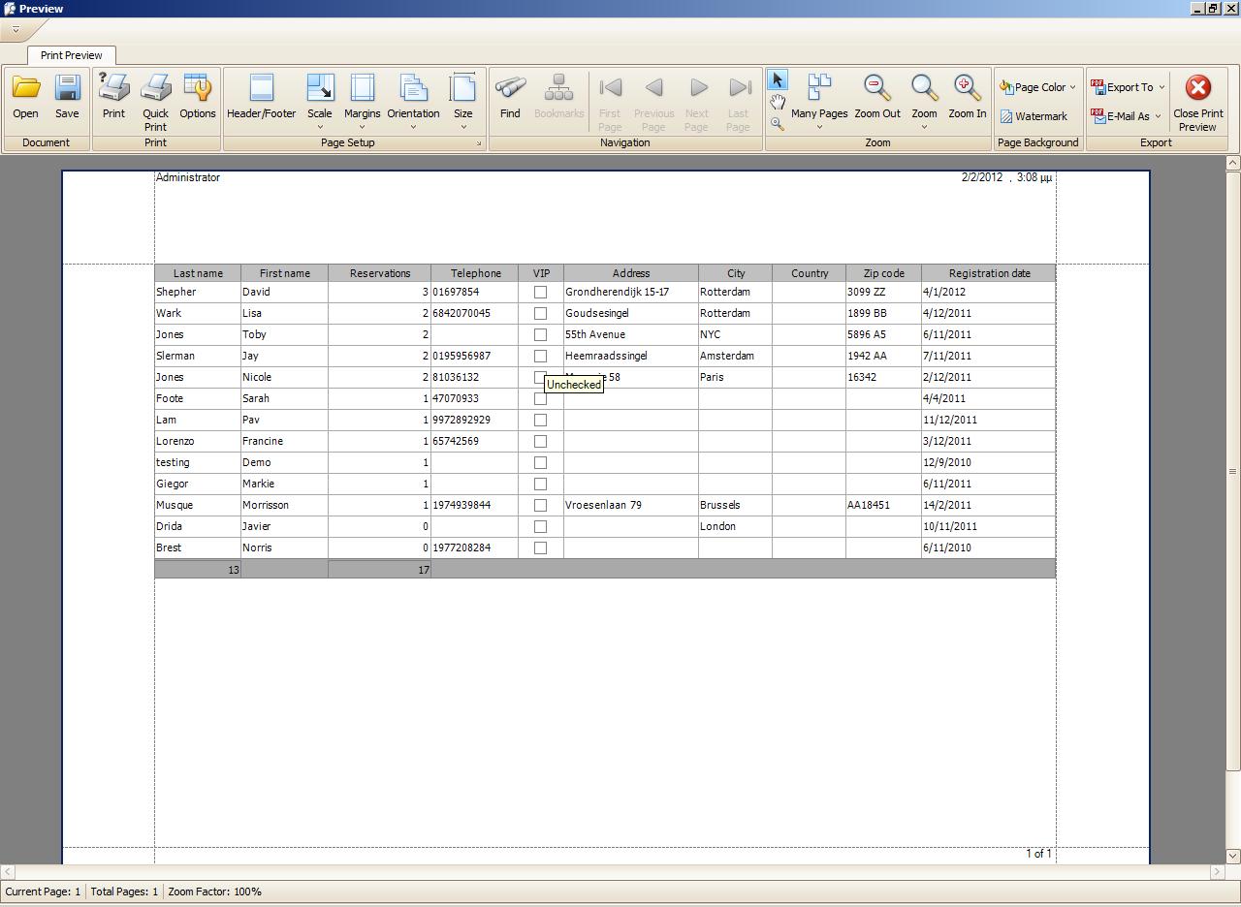Select the small magnifier tool
The height and width of the screenshot is (907, 1241).
pyautogui.click(x=778, y=123)
